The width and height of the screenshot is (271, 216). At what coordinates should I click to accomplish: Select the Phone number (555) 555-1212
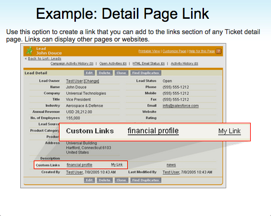pyautogui.click(x=175, y=87)
